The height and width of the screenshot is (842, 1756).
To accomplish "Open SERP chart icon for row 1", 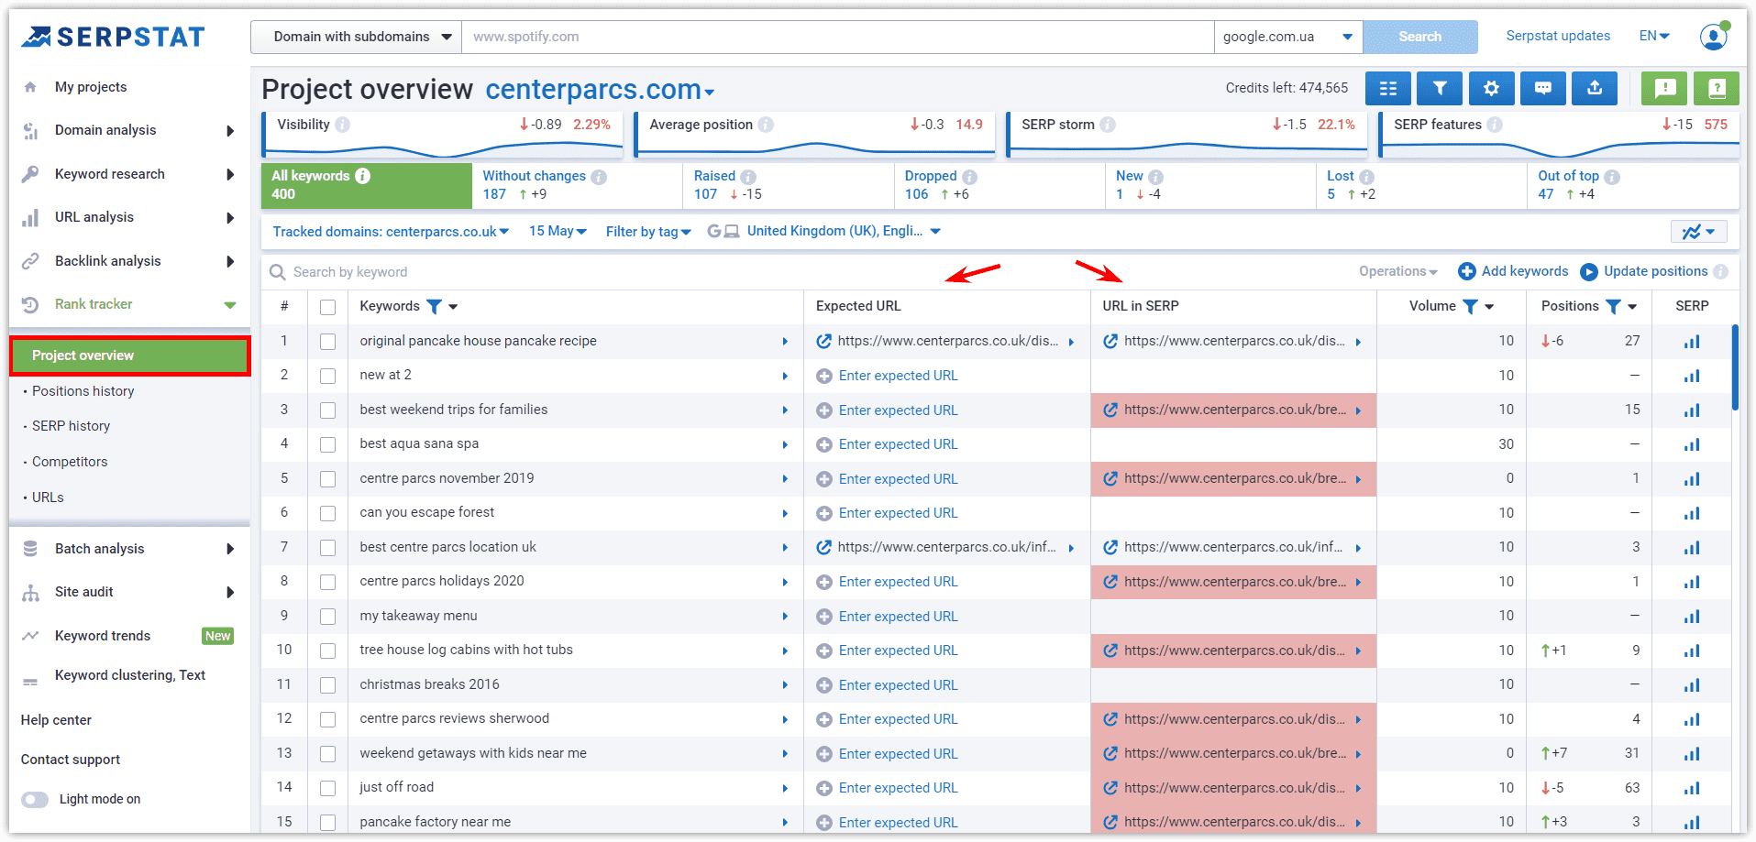I will click(x=1692, y=342).
